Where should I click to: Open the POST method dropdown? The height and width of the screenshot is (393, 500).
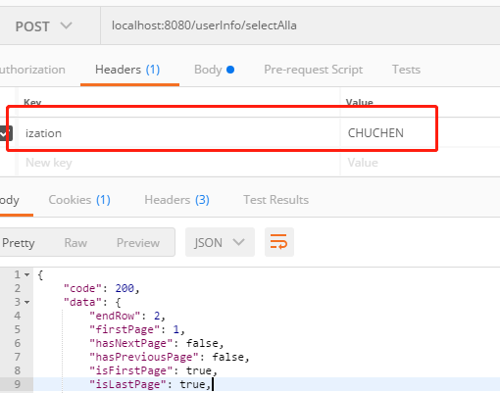44,26
